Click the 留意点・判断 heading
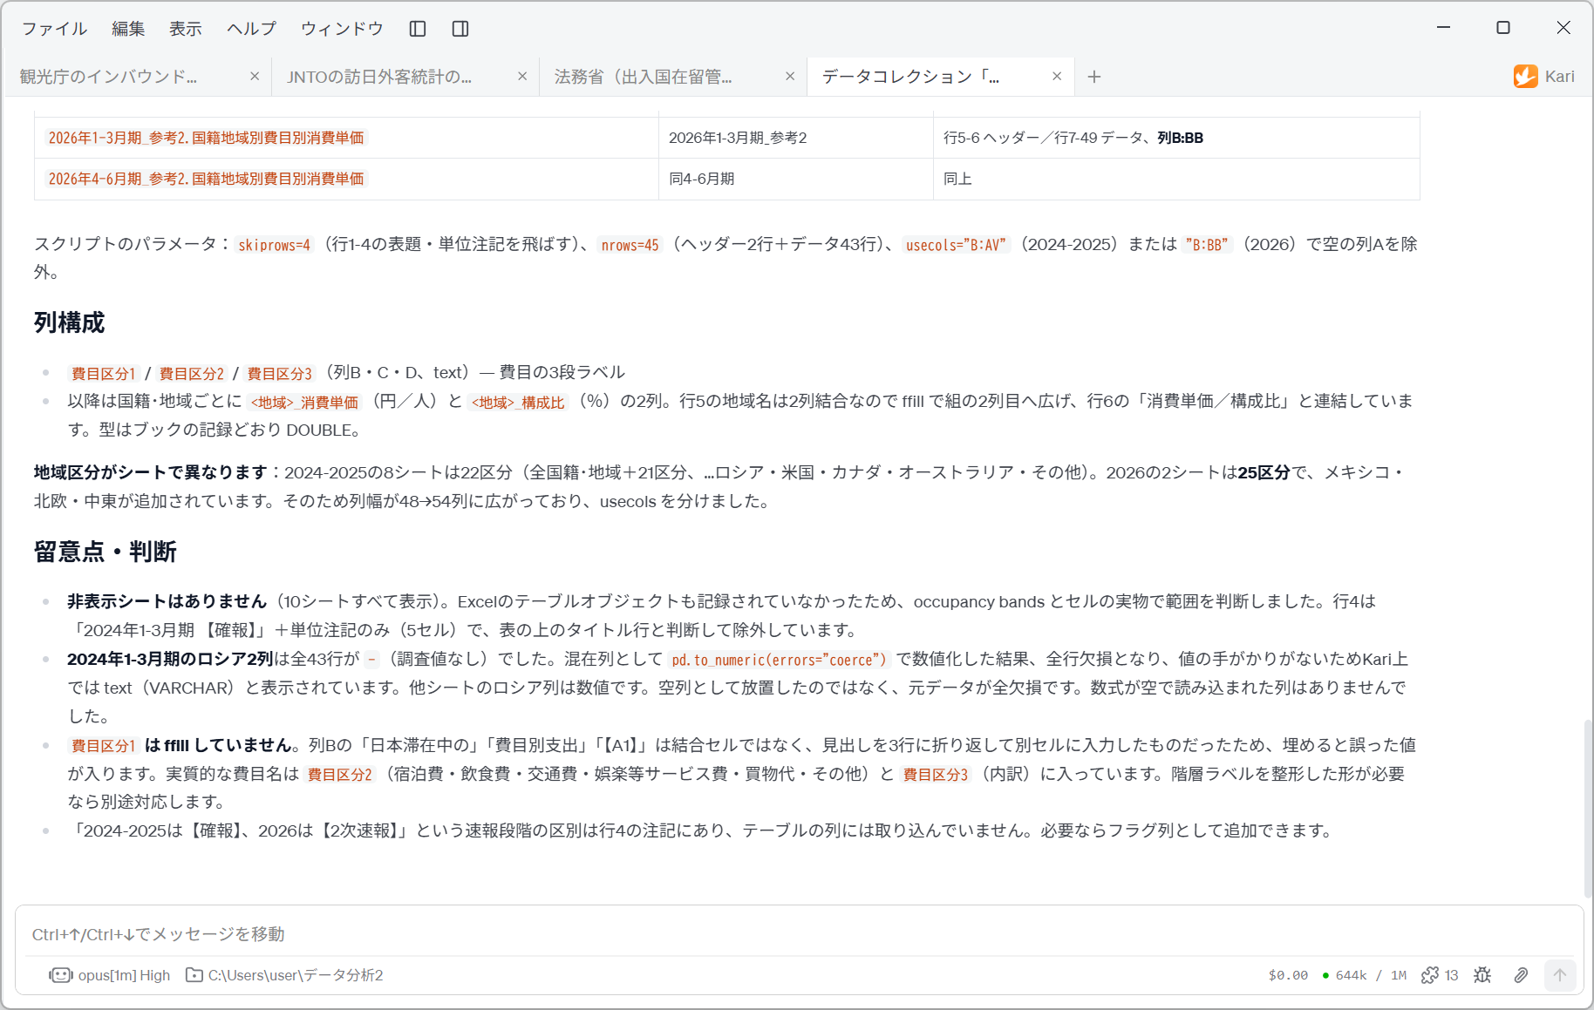This screenshot has width=1594, height=1010. (x=106, y=552)
